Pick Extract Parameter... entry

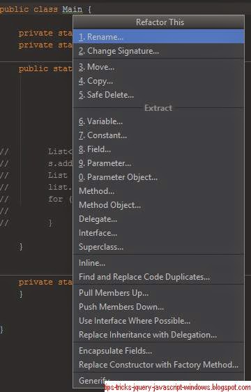point(158,163)
